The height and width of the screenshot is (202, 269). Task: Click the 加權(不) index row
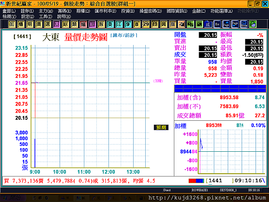[220, 106]
